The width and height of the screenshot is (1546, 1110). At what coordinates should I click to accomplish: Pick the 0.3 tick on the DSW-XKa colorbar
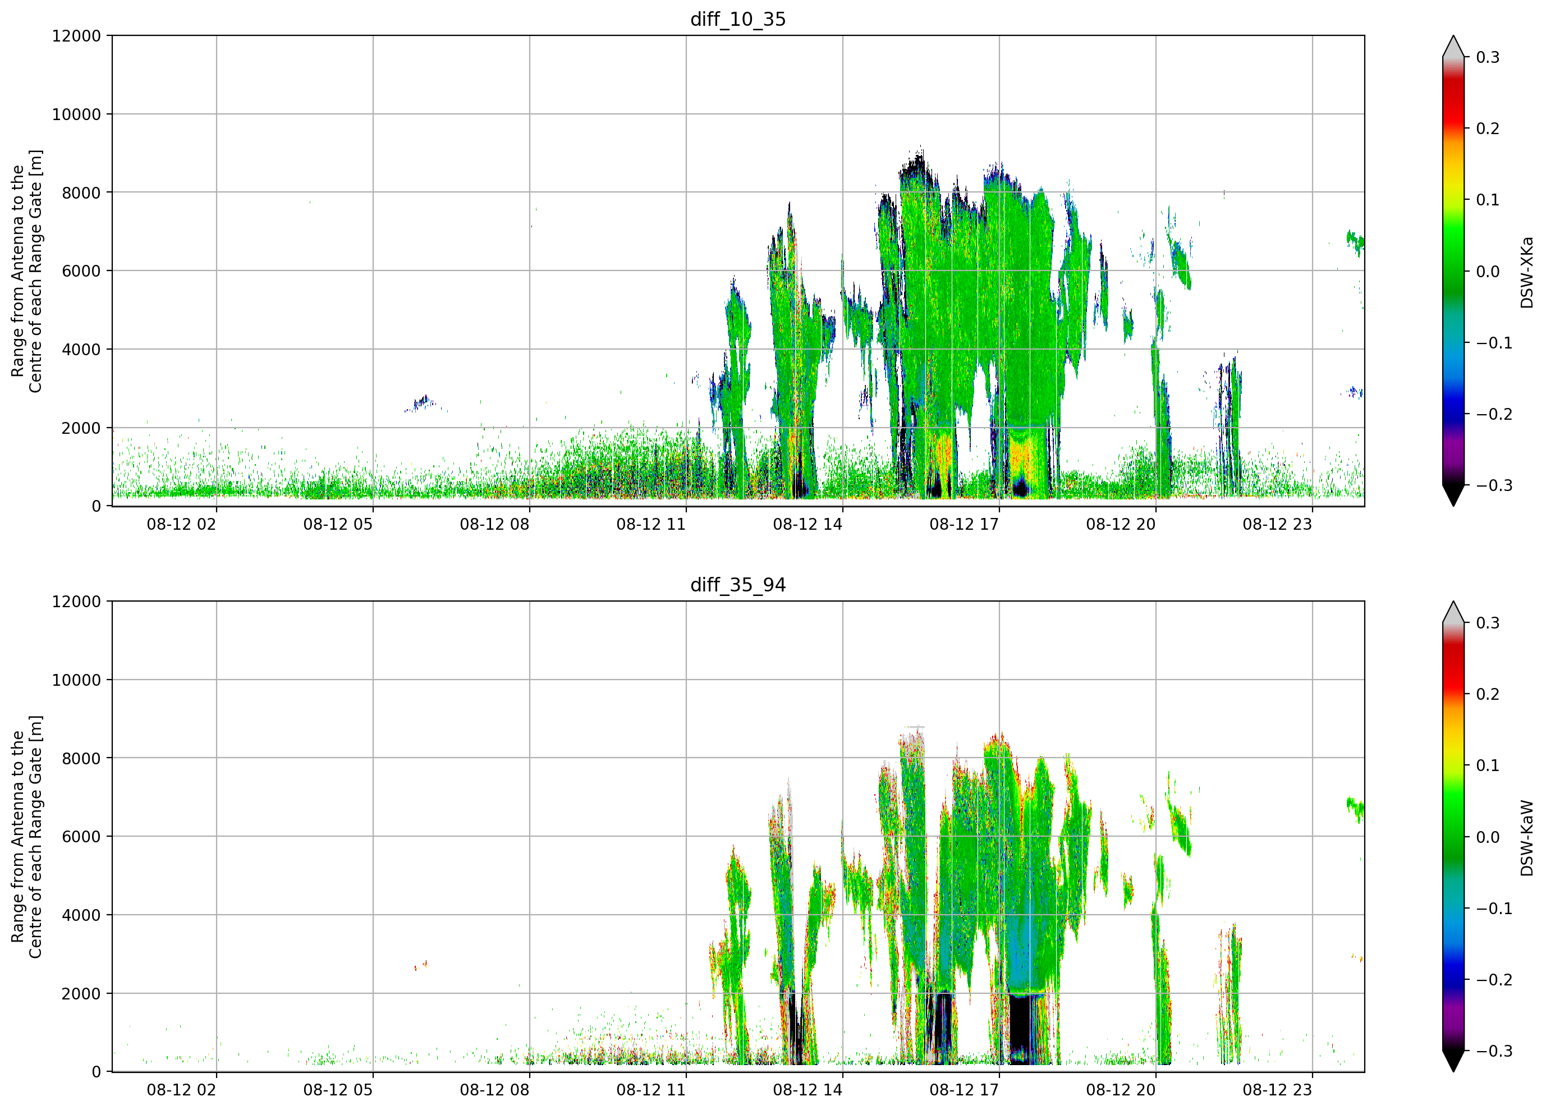(x=1488, y=57)
